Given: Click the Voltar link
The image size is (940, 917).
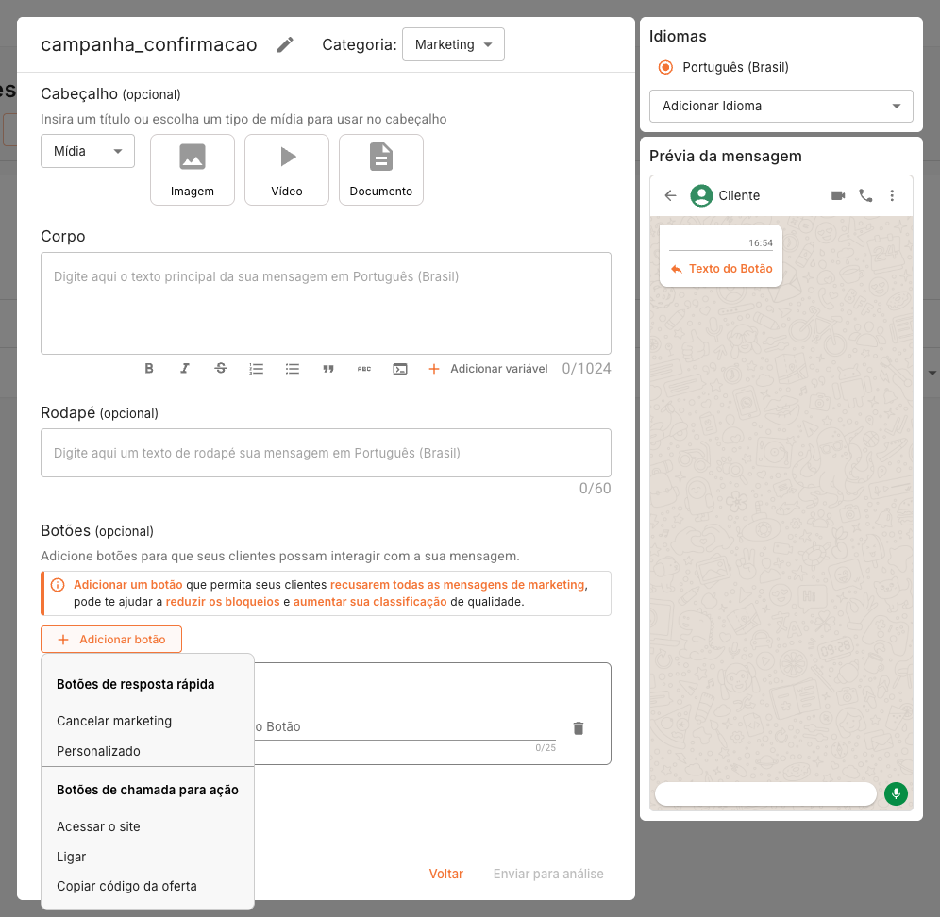Looking at the screenshot, I should (x=446, y=874).
